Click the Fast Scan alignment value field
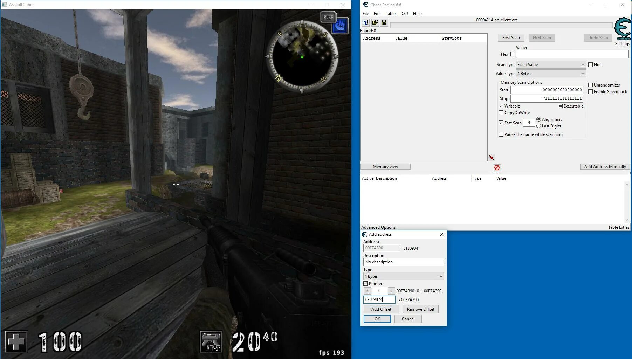 pos(529,123)
